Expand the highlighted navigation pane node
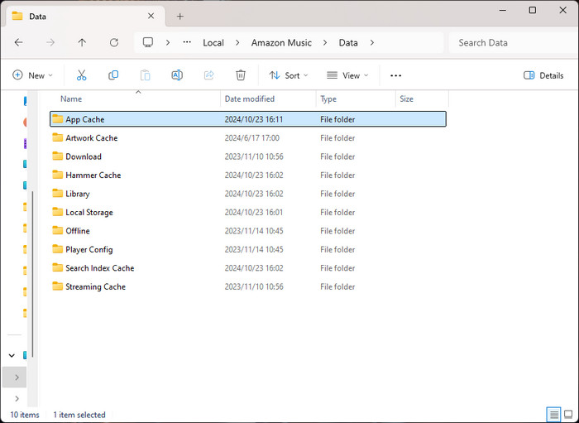The image size is (579, 423). 17,377
